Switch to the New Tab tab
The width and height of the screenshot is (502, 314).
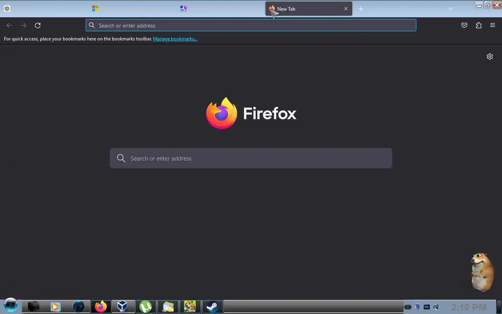tap(309, 9)
